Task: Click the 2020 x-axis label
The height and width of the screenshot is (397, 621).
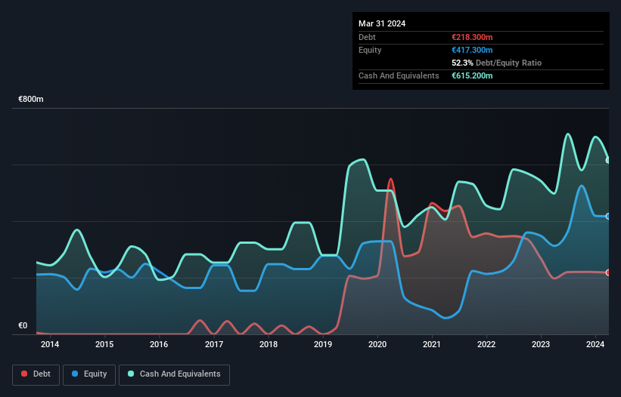Action: pos(377,344)
